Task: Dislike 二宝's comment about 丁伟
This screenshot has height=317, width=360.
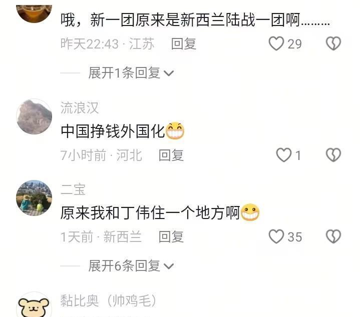Action: point(333,236)
